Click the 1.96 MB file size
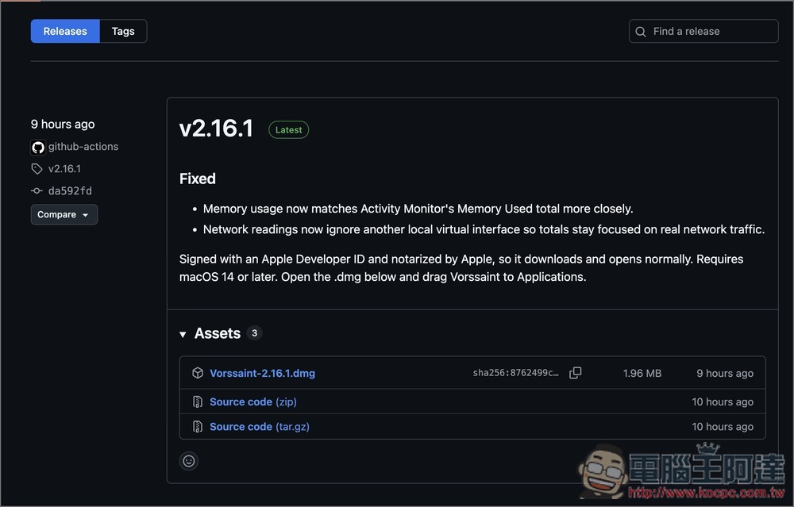The image size is (794, 507). coord(642,374)
